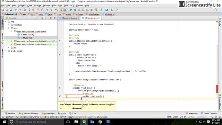222x125 pixels.
Task: Expand the Gradle Scripts node
Action: tap(6, 51)
